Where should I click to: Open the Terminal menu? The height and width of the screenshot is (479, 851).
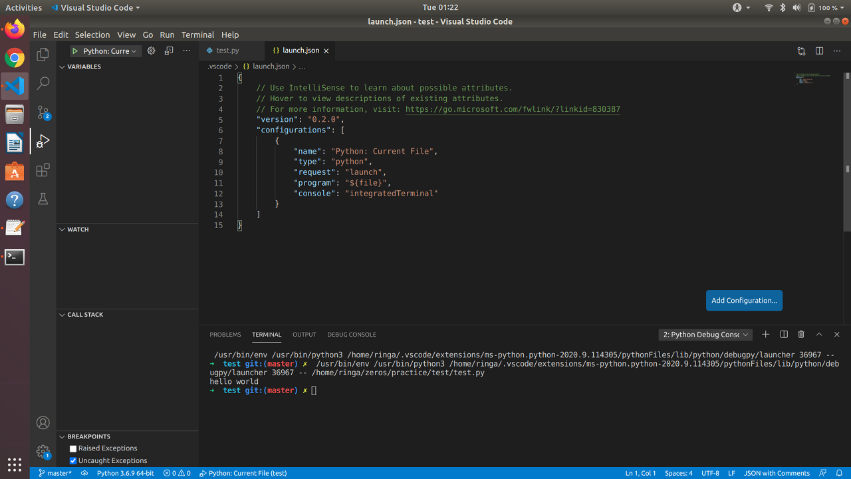point(197,35)
